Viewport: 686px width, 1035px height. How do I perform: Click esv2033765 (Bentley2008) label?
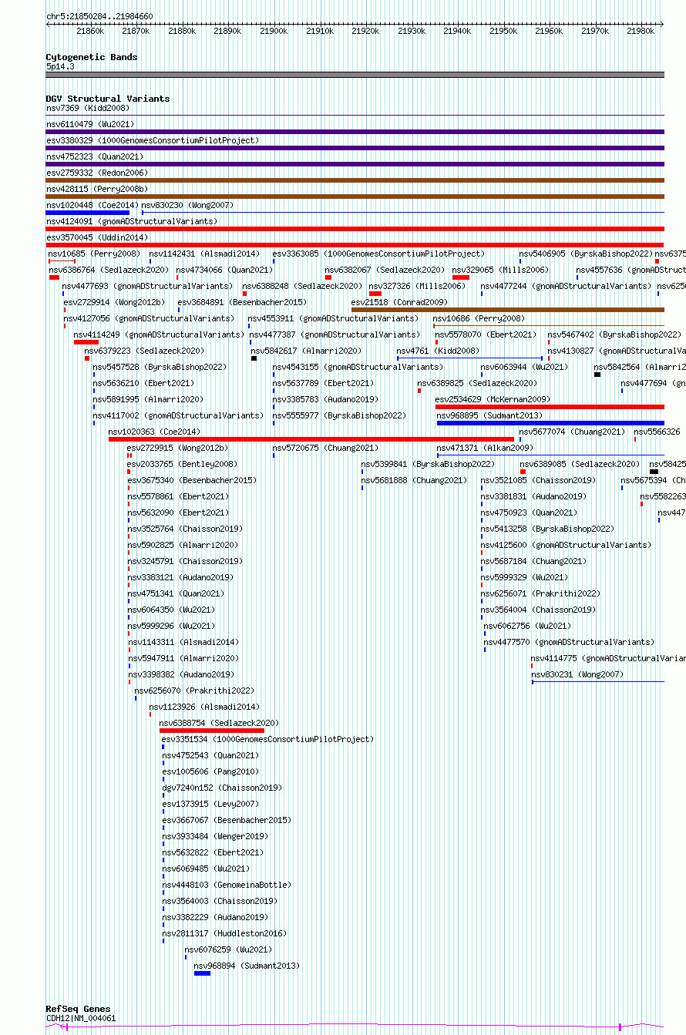(x=183, y=464)
